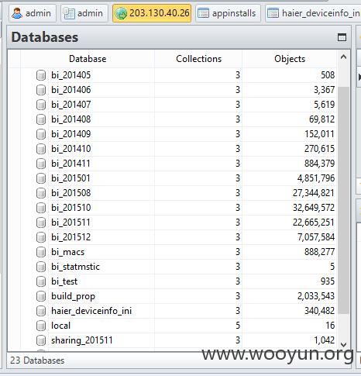Image resolution: width=361 pixels, height=376 pixels.
Task: Click the 23 Databases status bar text
Action: 37,360
